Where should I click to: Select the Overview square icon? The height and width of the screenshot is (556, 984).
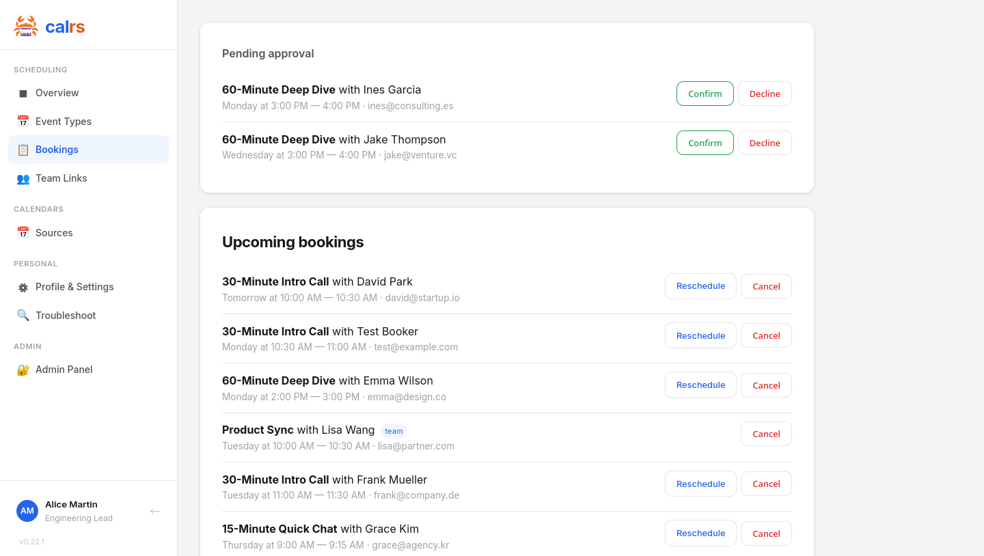point(24,93)
